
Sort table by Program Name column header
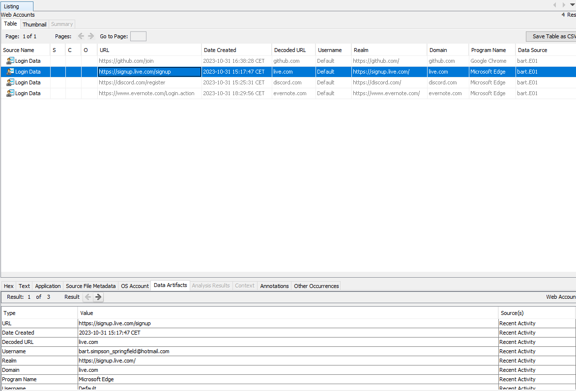488,50
